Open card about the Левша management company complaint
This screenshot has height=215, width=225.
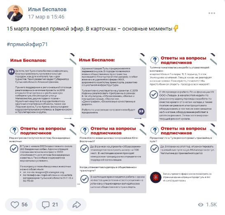pos(183,87)
